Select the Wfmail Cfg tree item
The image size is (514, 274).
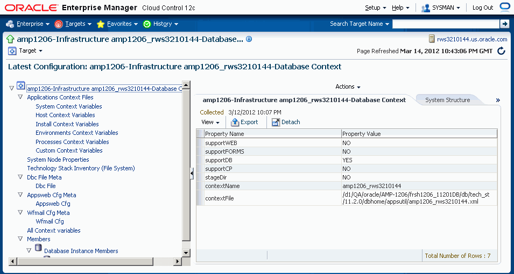50,221
